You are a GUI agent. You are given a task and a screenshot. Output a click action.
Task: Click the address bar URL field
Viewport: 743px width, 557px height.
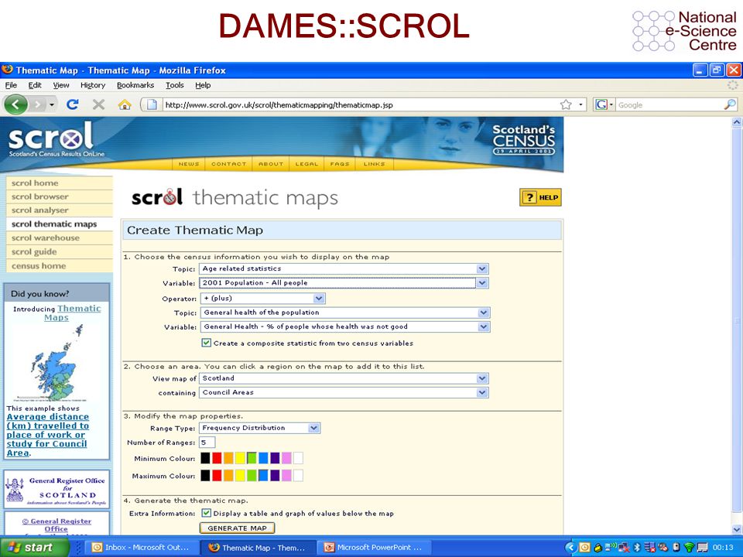[360, 104]
